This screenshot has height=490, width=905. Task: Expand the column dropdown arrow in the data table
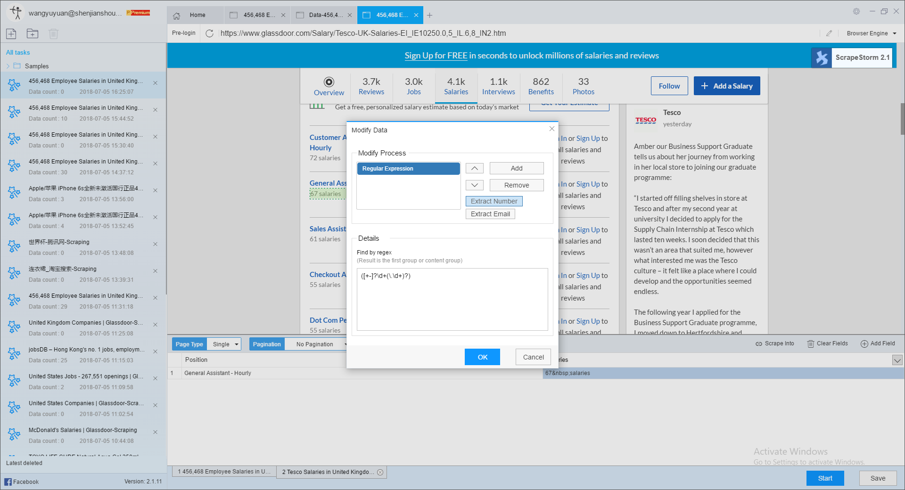[897, 360]
